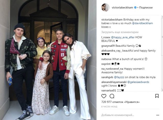Save the post with the bookmark icon
Viewport: 163px width, 120px height.
pyautogui.click(x=157, y=96)
